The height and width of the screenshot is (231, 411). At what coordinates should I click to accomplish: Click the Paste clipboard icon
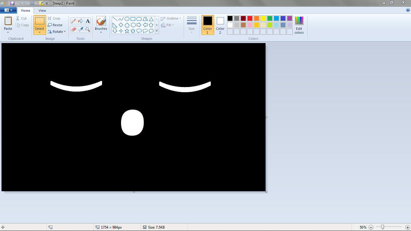[8, 21]
